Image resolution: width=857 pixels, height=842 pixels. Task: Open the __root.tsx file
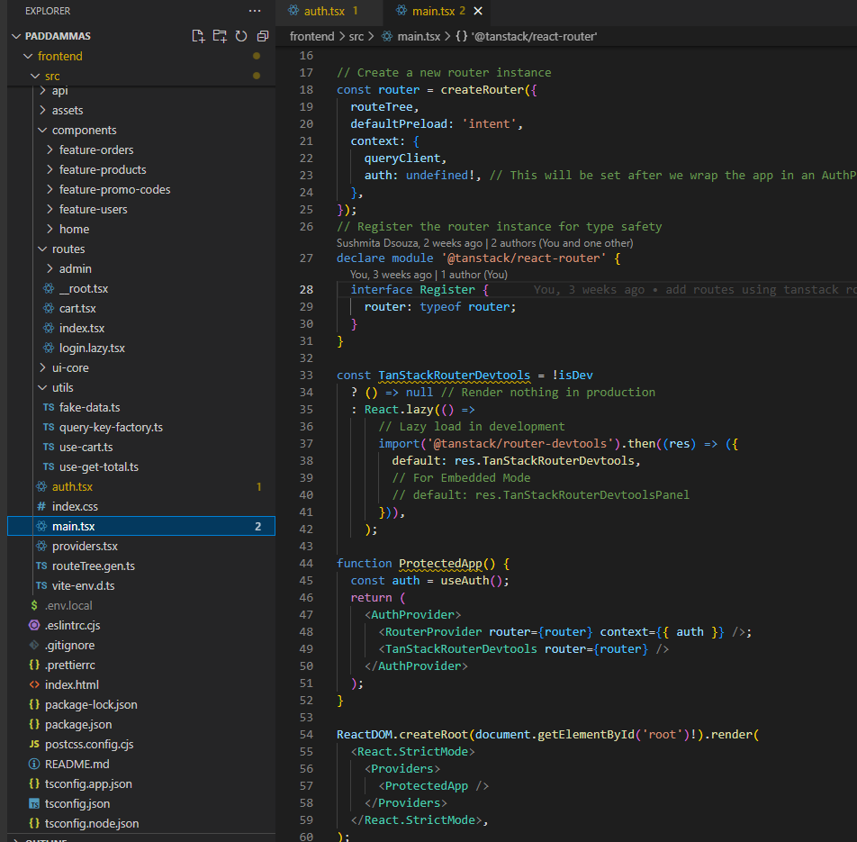pos(84,289)
